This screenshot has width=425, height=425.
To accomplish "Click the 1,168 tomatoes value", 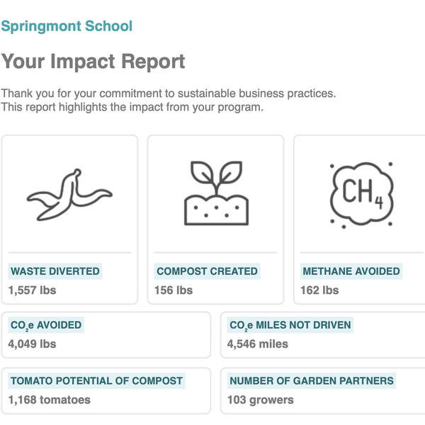I will click(x=50, y=400).
